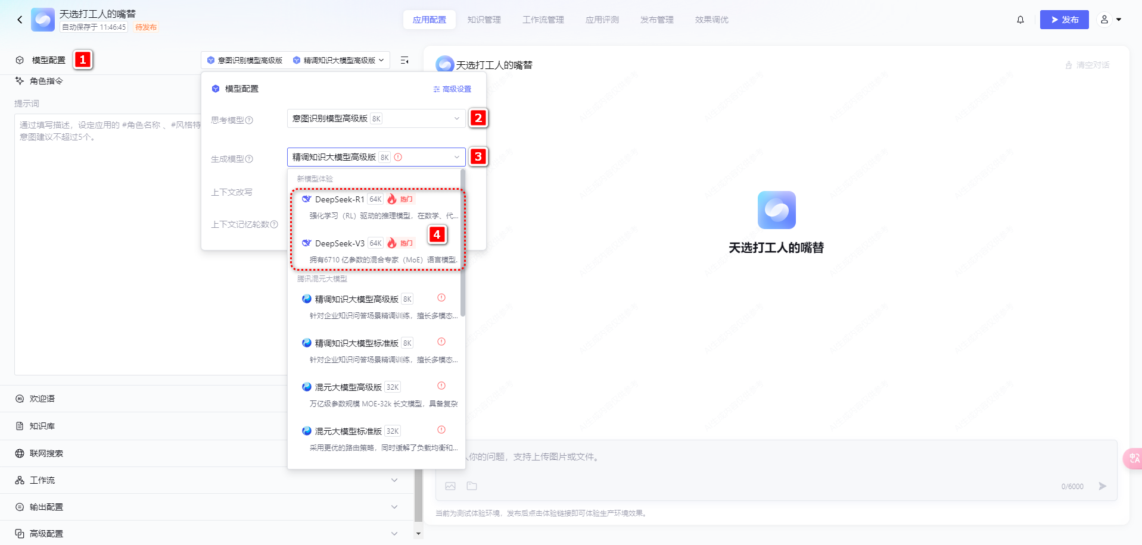Click the upload image icon in chat input
This screenshot has height=545, width=1142.
450,486
